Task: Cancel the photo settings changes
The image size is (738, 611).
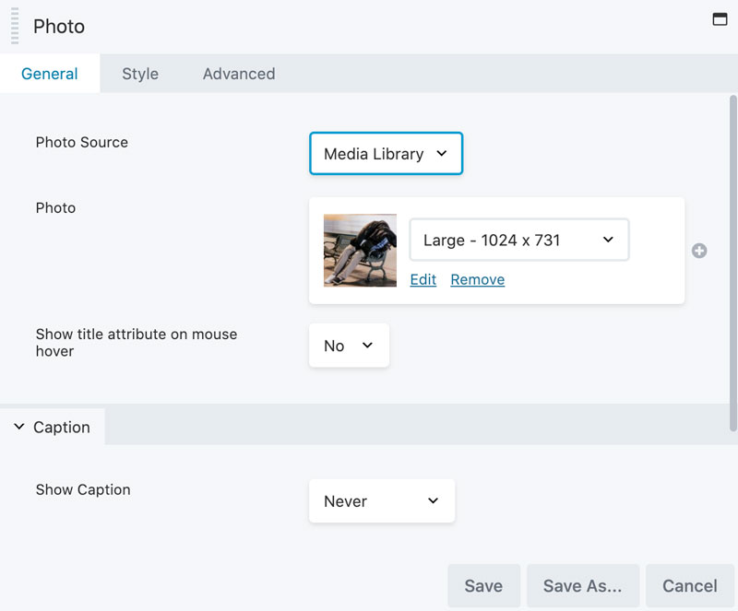Action: click(689, 586)
